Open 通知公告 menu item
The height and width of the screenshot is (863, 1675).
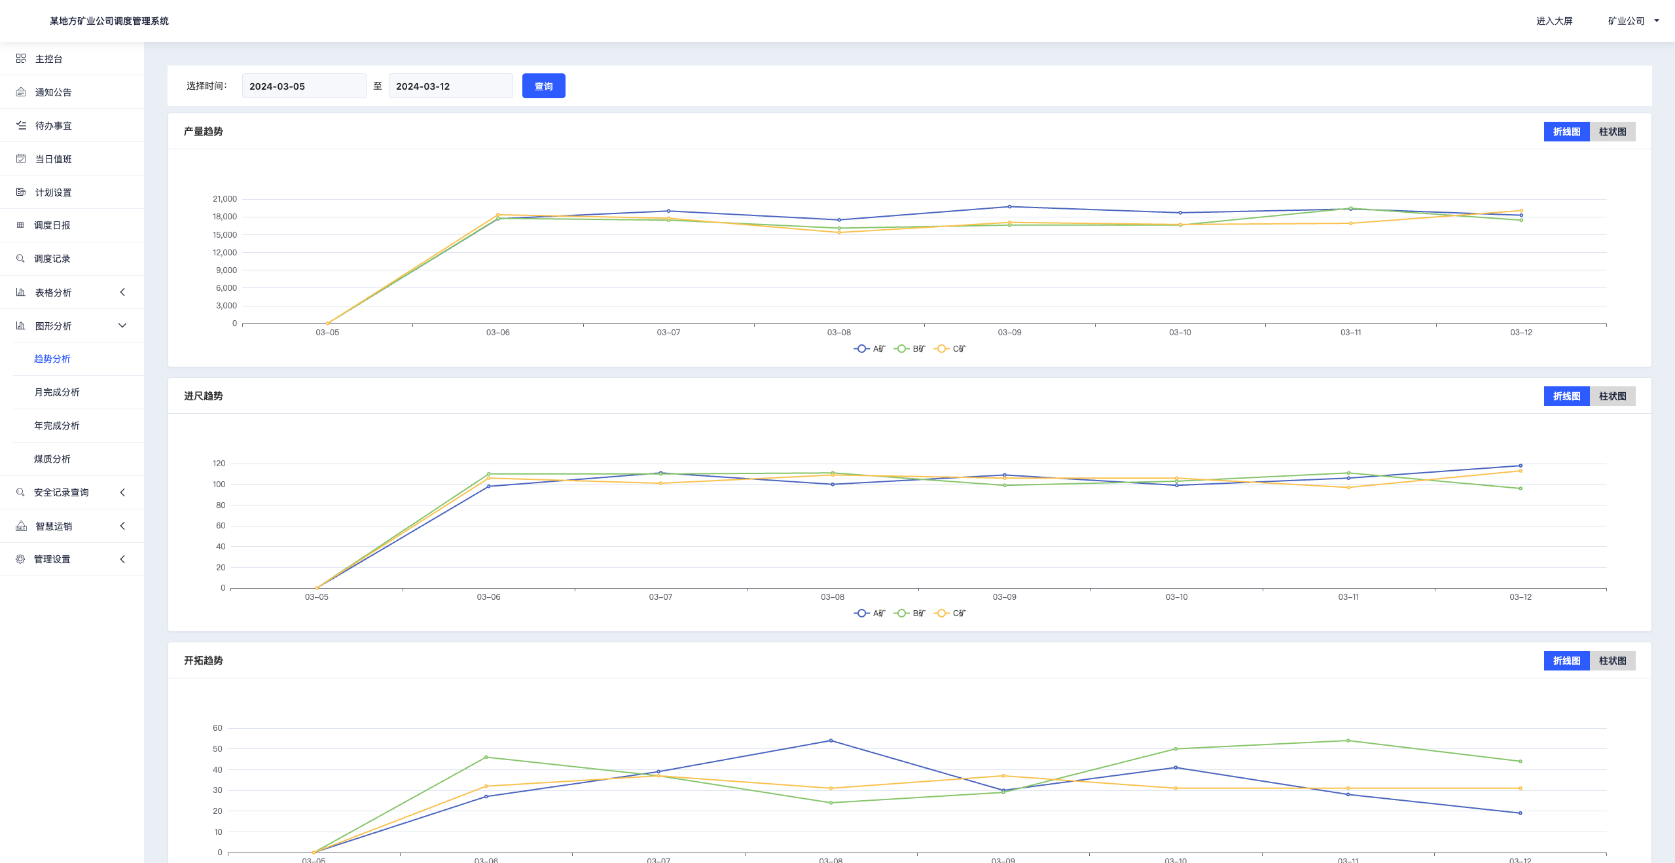click(x=72, y=92)
